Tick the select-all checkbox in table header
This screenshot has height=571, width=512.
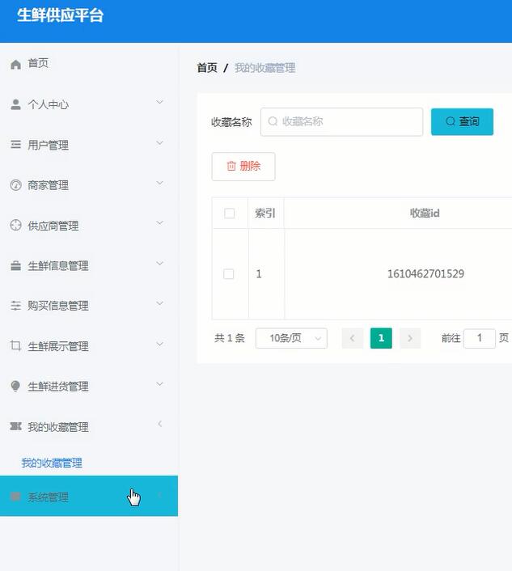[x=230, y=213]
